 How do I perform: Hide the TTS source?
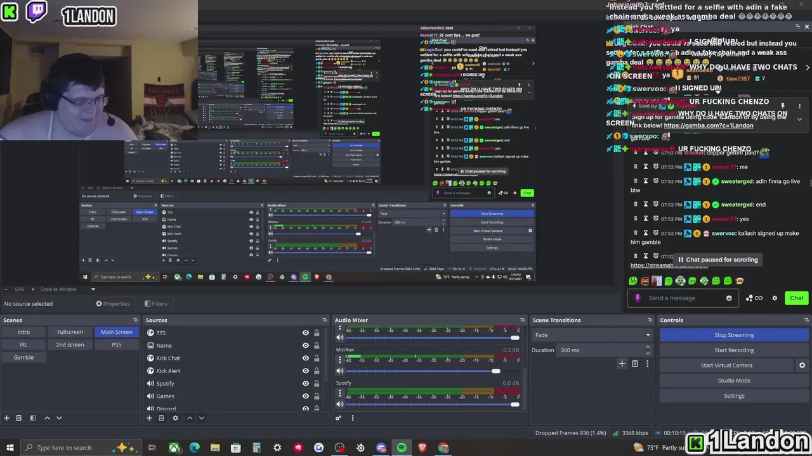pyautogui.click(x=306, y=333)
